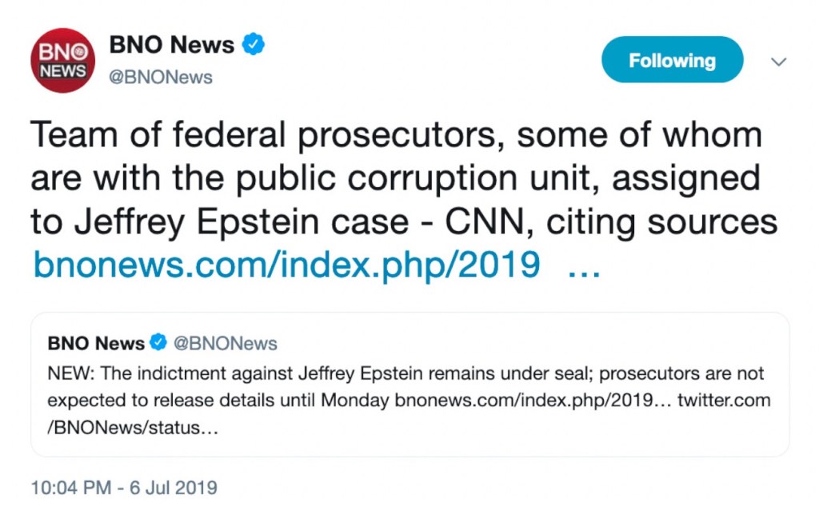The height and width of the screenshot is (507, 819).
Task: Open the BNO News display name
Action: click(x=172, y=45)
